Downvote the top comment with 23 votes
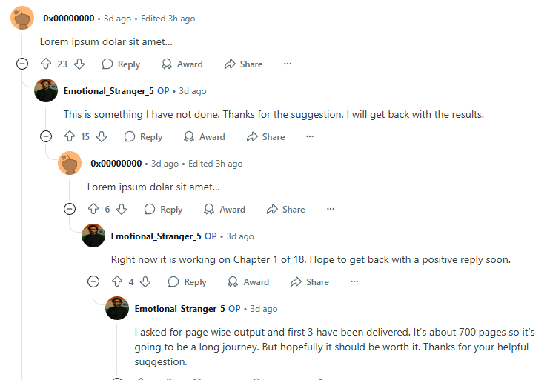This screenshot has width=550, height=380. coord(79,64)
